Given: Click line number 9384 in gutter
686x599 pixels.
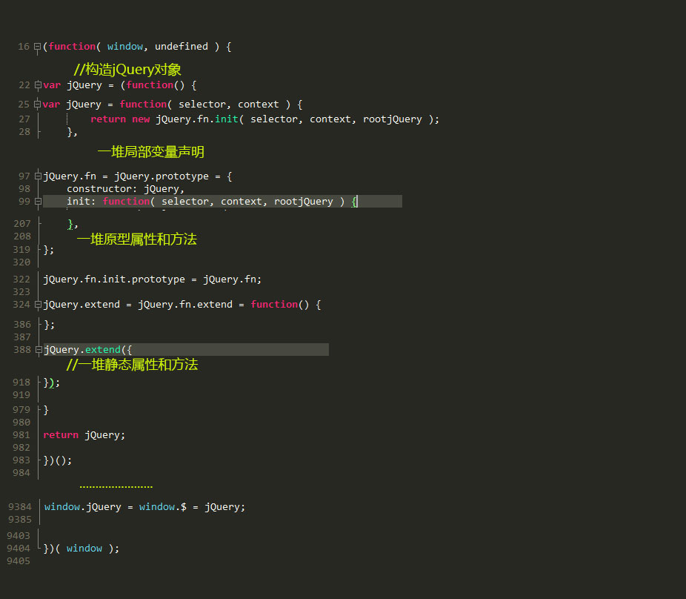Looking at the screenshot, I should (x=20, y=506).
